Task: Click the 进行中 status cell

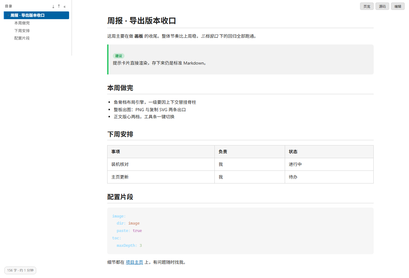Action: point(329,164)
